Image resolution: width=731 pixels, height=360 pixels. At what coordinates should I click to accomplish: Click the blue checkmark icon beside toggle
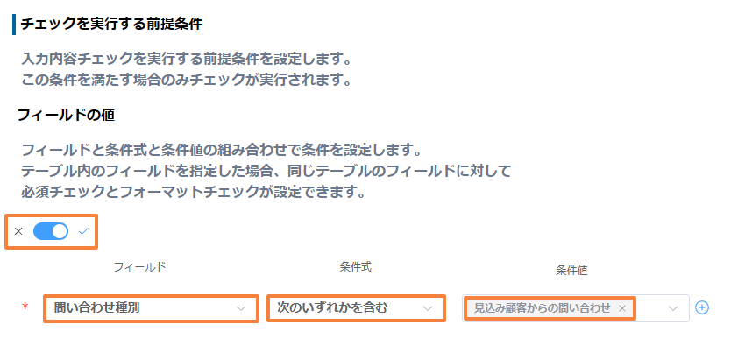point(83,231)
